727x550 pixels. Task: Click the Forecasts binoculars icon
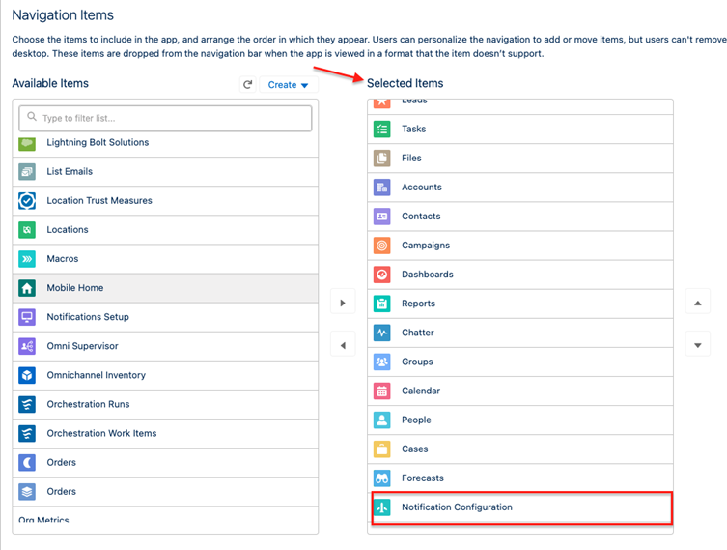click(381, 478)
